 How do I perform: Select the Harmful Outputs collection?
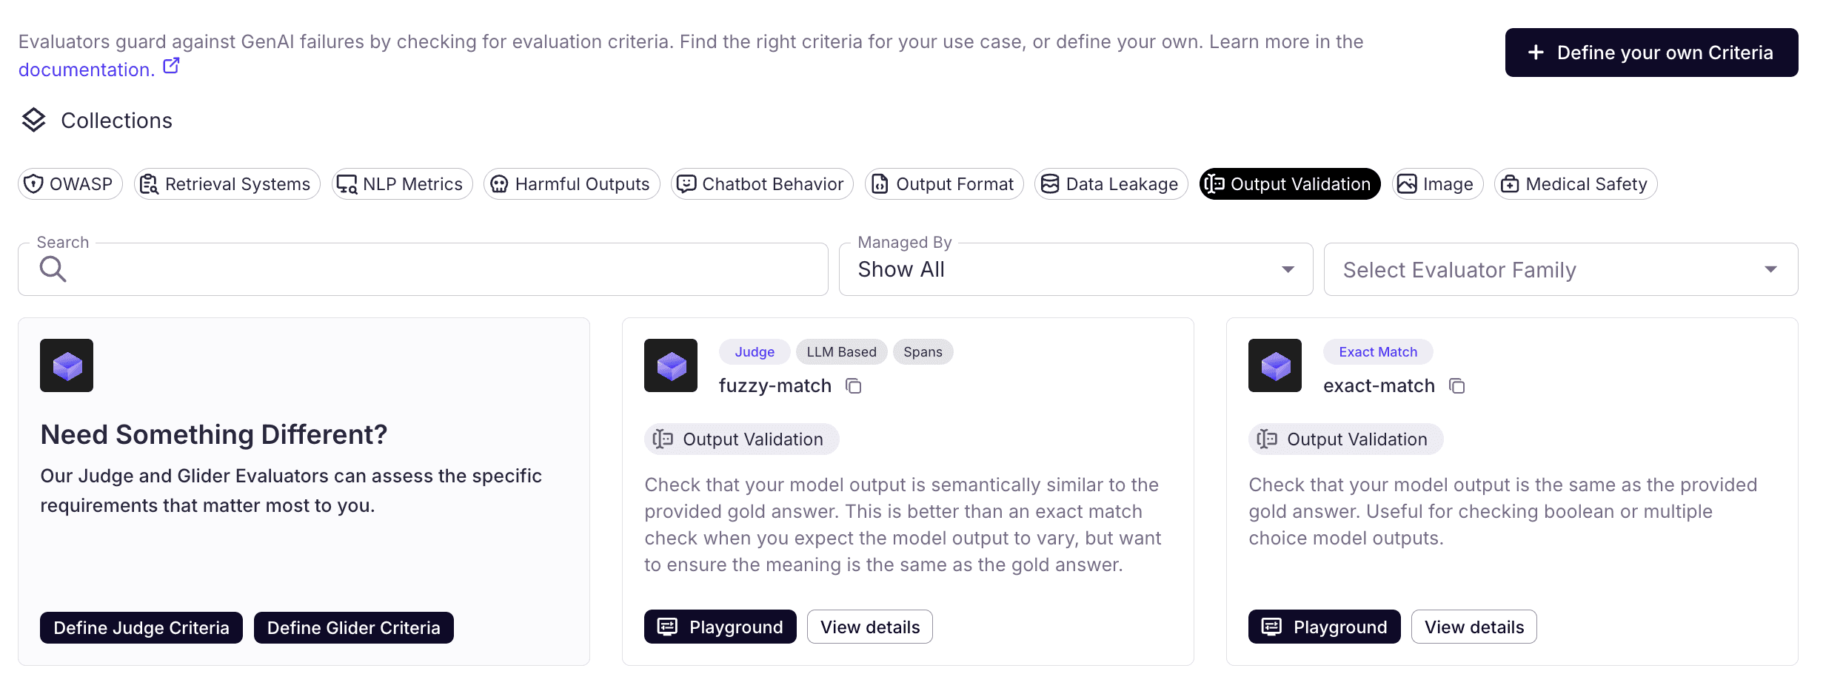pos(571,184)
